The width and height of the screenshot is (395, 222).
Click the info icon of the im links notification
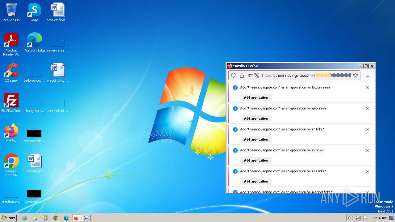click(x=235, y=129)
